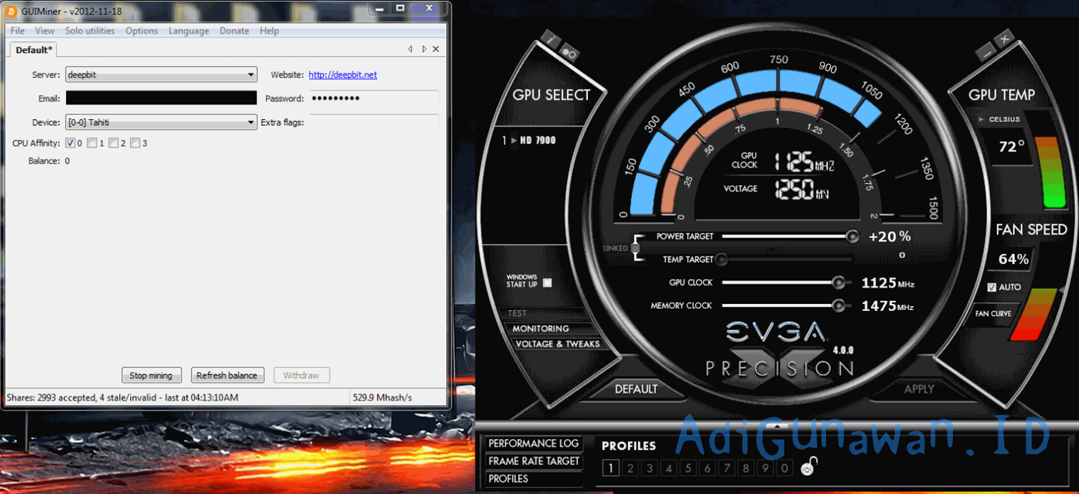The image size is (1079, 494).
Task: Select HD 7900 in GPU Select
Action: (537, 141)
